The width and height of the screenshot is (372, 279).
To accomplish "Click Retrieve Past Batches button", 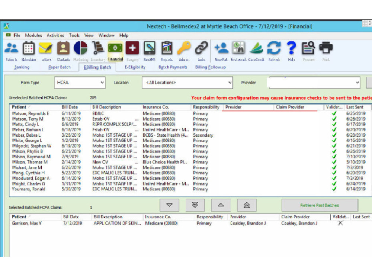I will click(x=320, y=205).
